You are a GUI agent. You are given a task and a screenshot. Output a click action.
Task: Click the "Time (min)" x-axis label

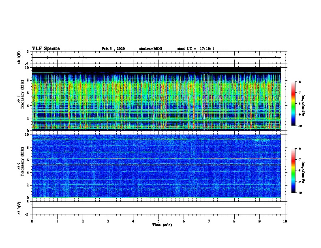(162, 225)
